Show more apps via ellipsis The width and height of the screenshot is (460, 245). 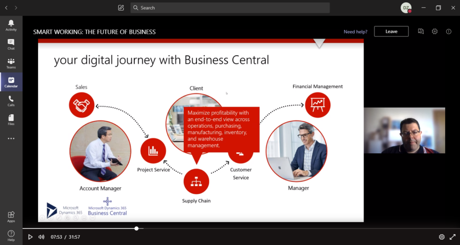pos(11,138)
